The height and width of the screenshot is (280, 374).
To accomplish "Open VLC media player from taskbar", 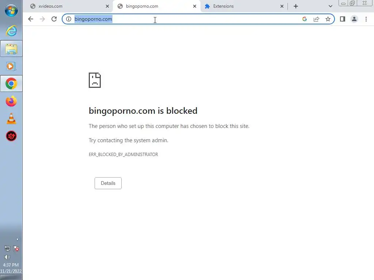I will pos(11,118).
